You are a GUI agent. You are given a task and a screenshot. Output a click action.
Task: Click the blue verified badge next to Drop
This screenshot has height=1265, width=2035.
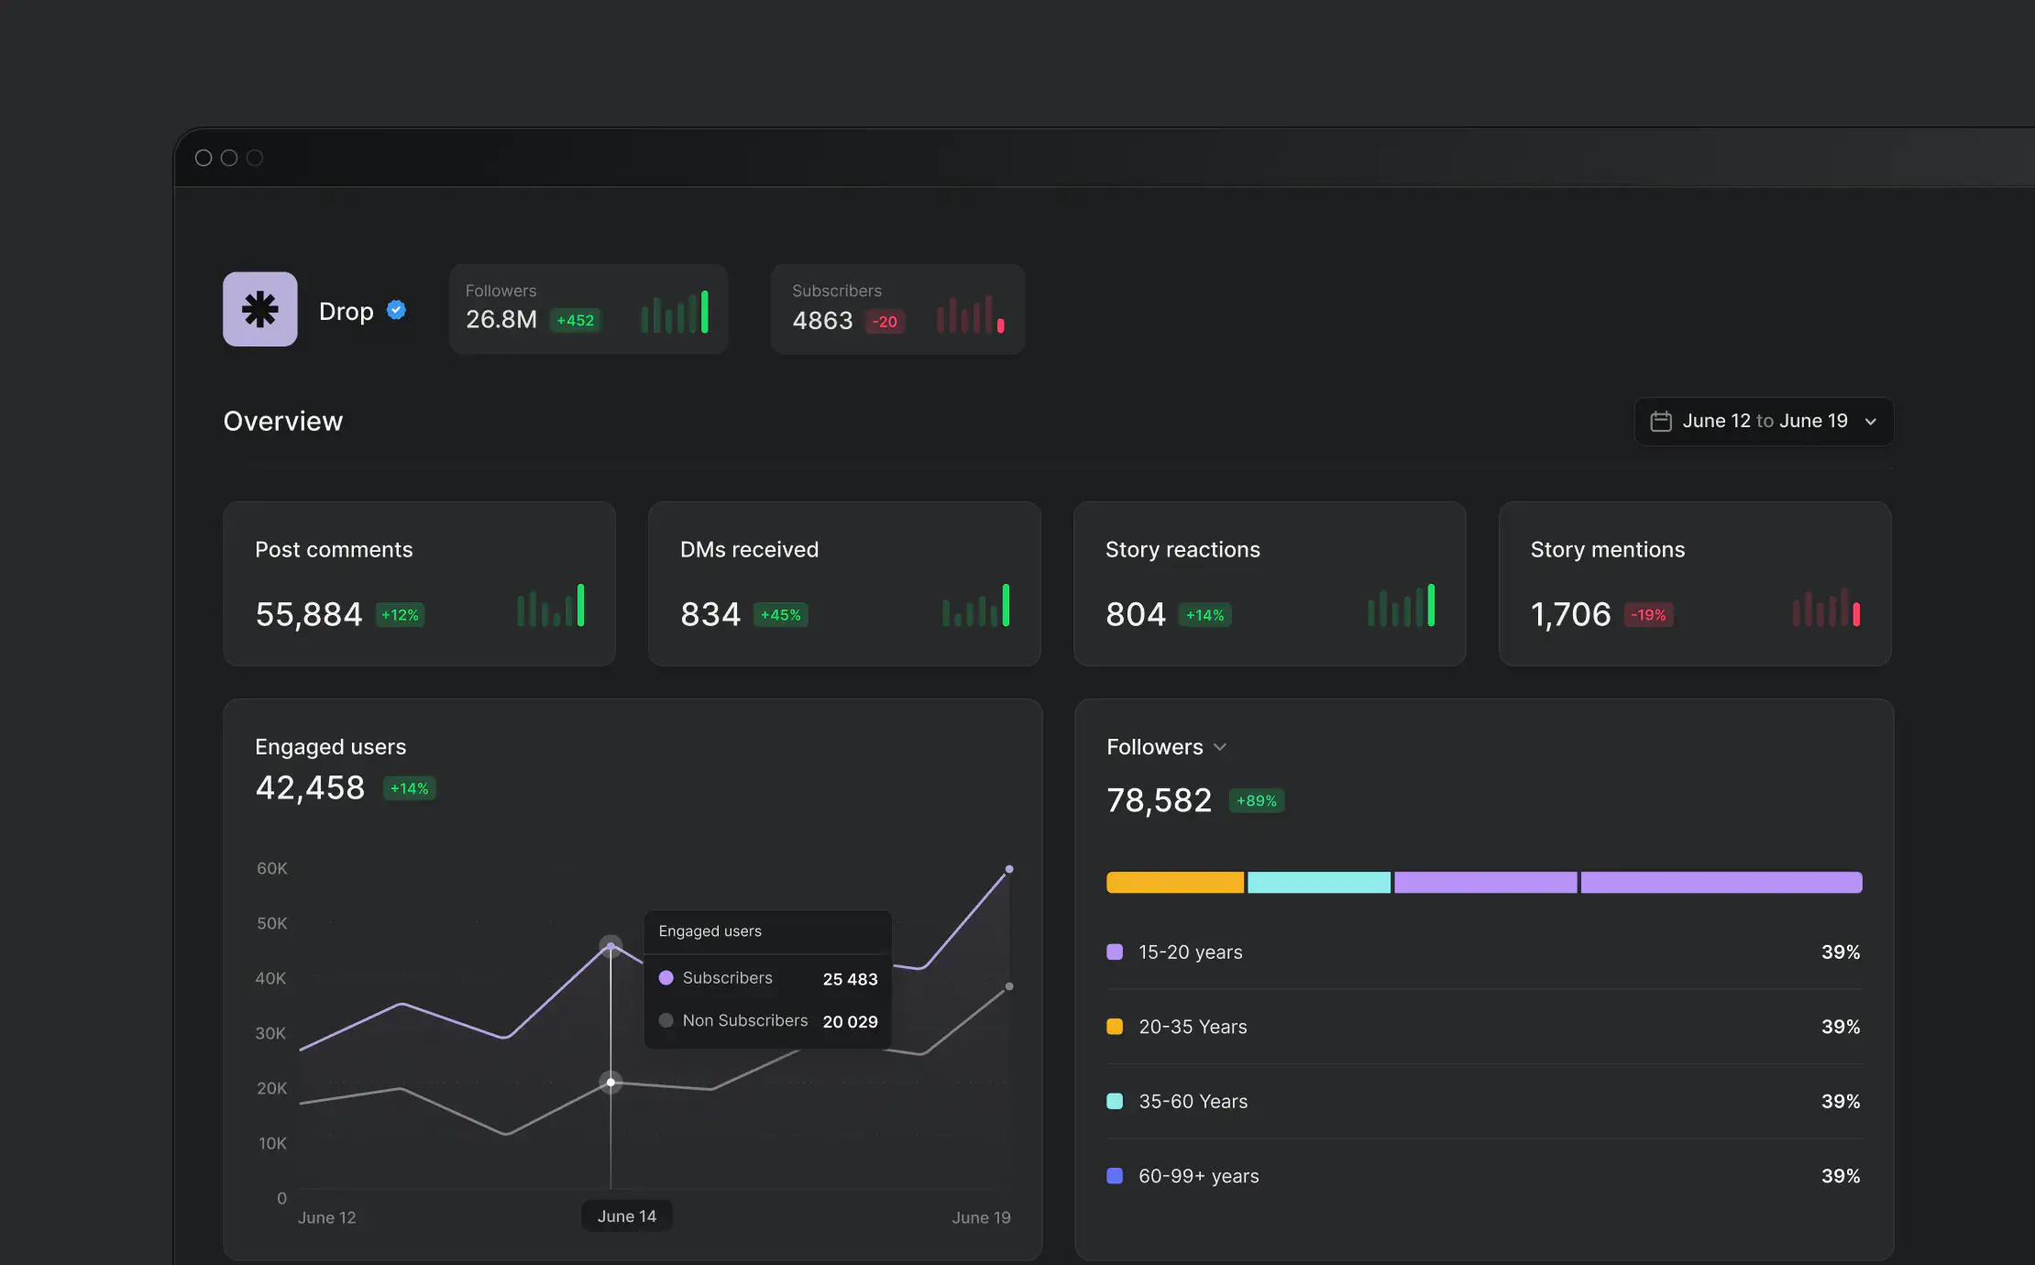coord(396,310)
